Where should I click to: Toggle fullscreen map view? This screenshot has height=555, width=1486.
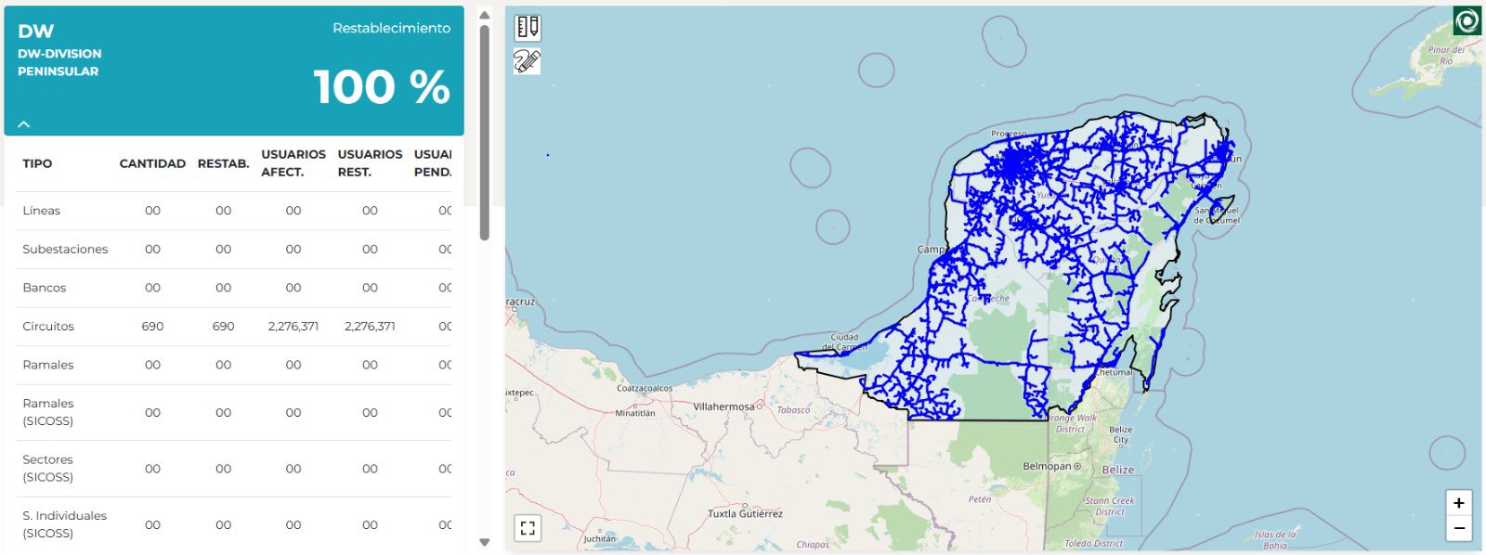[528, 528]
